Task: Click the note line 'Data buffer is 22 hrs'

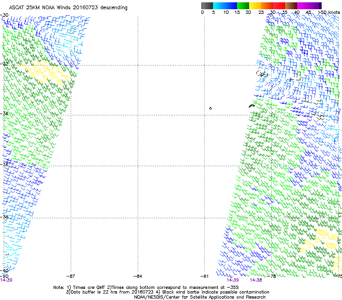Action: tap(167, 292)
